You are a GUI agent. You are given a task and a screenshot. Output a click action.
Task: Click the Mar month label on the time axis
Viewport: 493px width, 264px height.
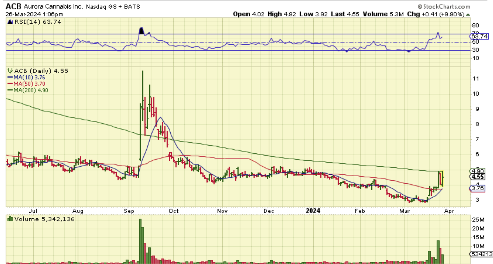tap(405, 211)
